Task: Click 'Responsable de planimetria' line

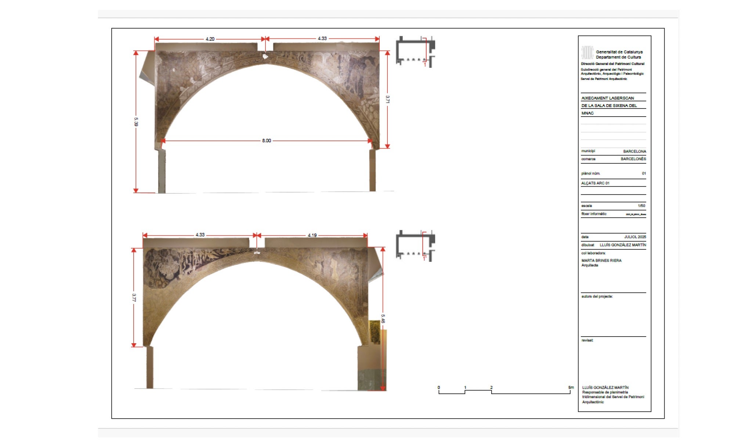Action: coord(605,392)
